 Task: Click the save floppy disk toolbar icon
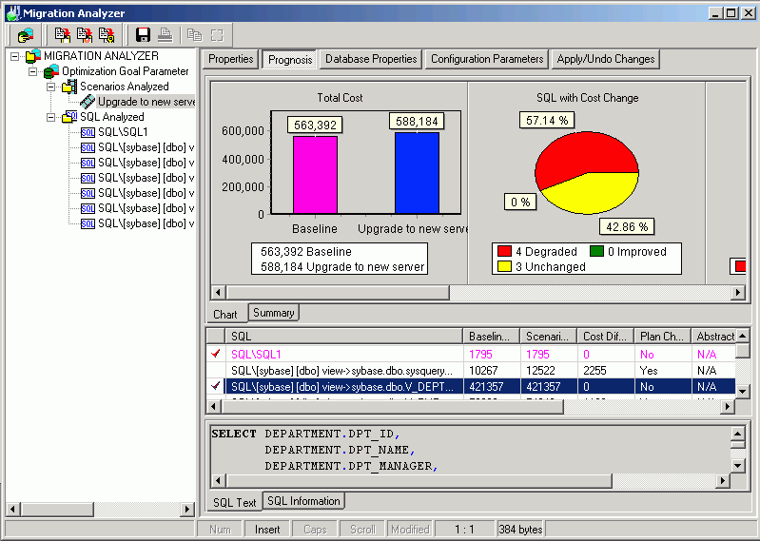tap(144, 35)
